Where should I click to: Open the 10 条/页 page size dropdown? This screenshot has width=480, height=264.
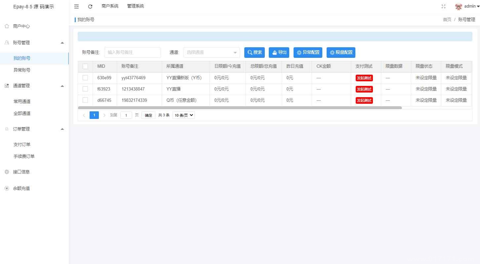184,115
